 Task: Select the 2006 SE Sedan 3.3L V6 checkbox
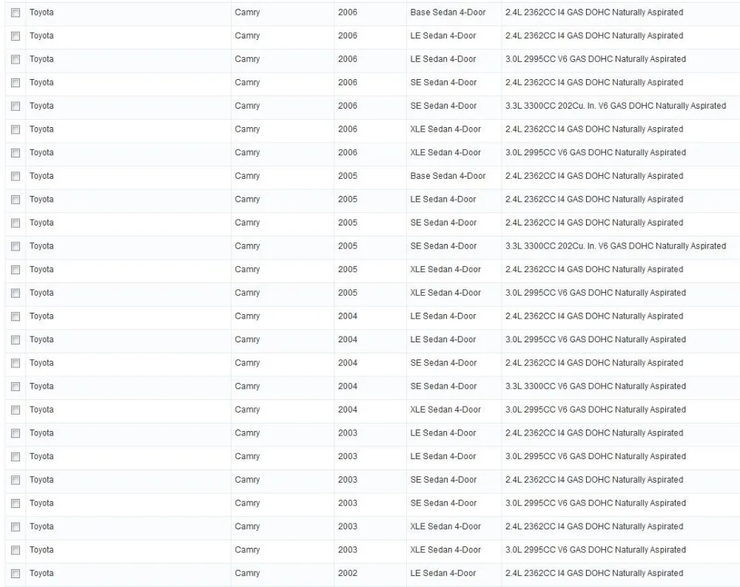pos(16,106)
